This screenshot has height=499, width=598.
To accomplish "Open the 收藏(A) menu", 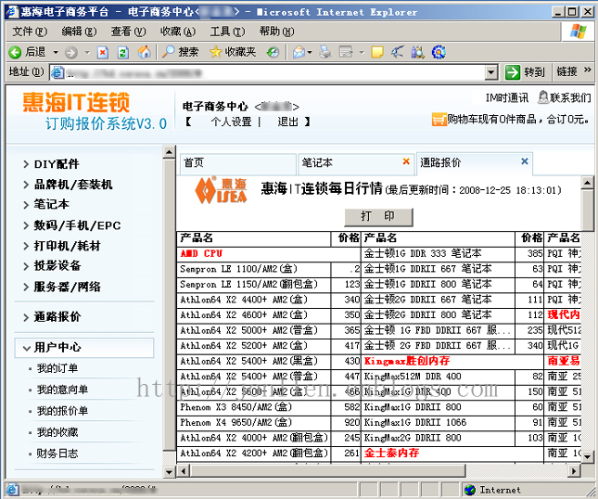I will click(x=178, y=32).
